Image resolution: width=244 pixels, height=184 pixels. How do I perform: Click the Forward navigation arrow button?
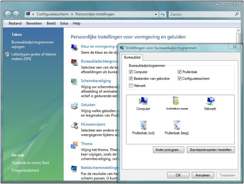pos(16,14)
